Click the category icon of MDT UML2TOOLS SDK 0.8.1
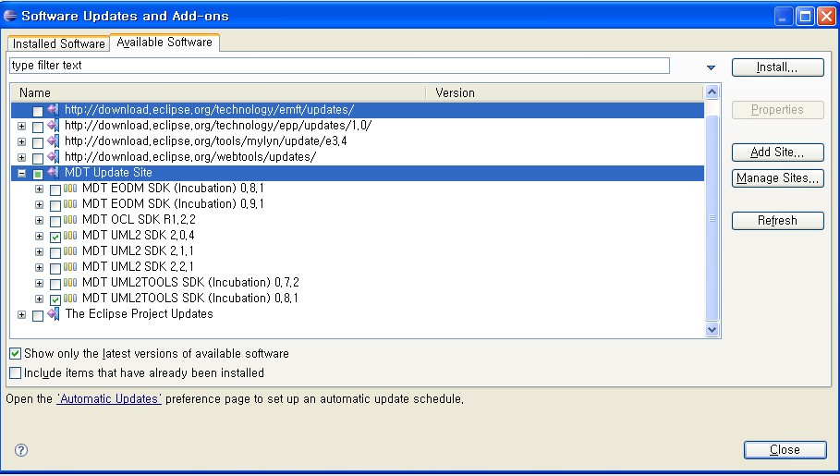 [x=70, y=298]
